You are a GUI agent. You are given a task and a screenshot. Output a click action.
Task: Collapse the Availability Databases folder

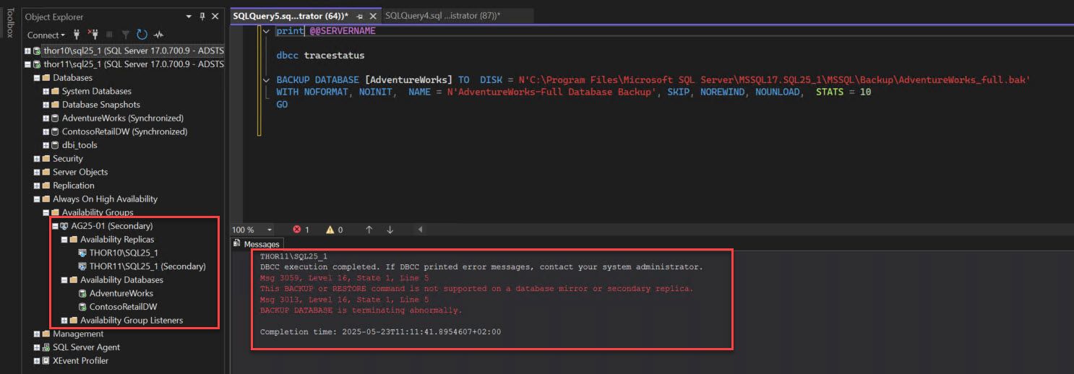(64, 280)
